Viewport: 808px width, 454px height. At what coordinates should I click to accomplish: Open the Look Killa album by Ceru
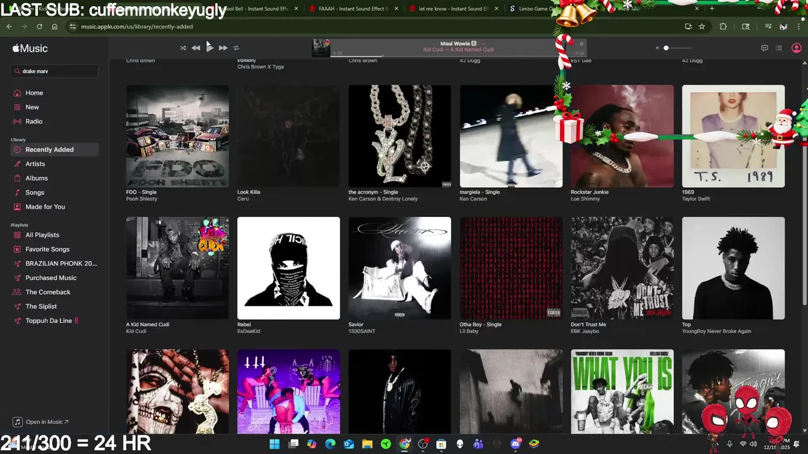[x=288, y=136]
